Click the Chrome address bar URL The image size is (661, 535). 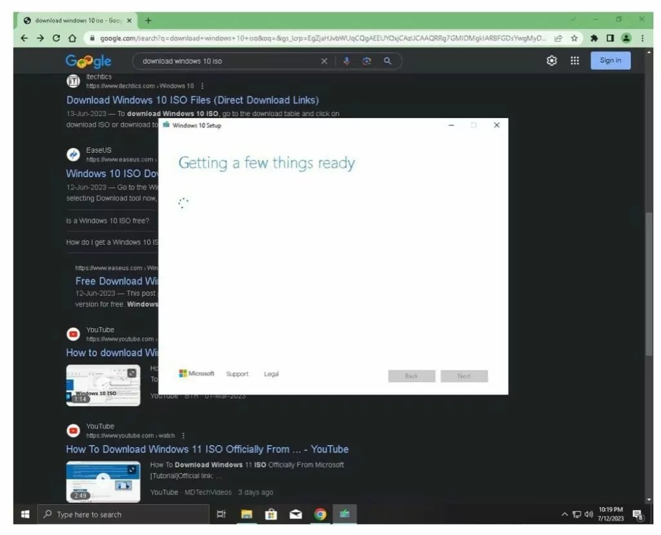tap(323, 38)
